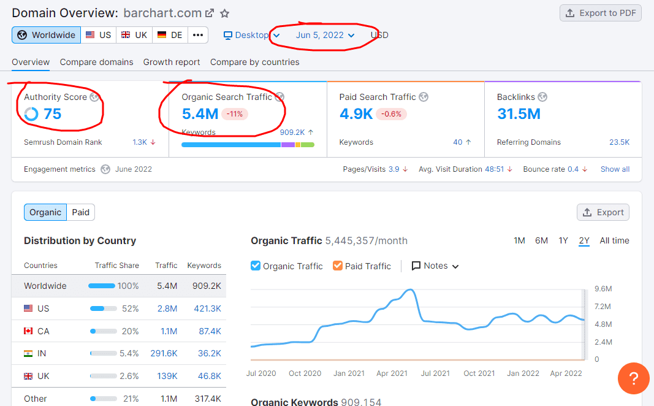Open the Pages/Visits 3.9 value

[x=394, y=169]
